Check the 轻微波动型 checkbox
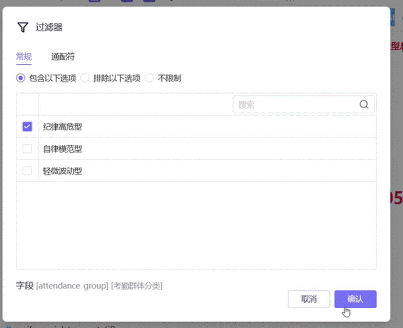 pyautogui.click(x=27, y=170)
